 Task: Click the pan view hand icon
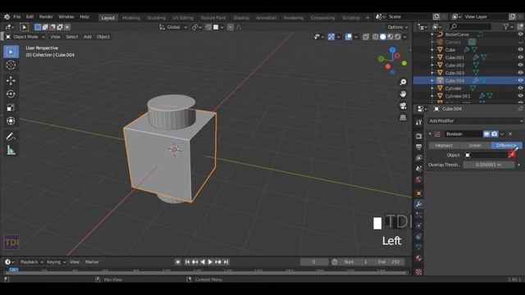(403, 94)
